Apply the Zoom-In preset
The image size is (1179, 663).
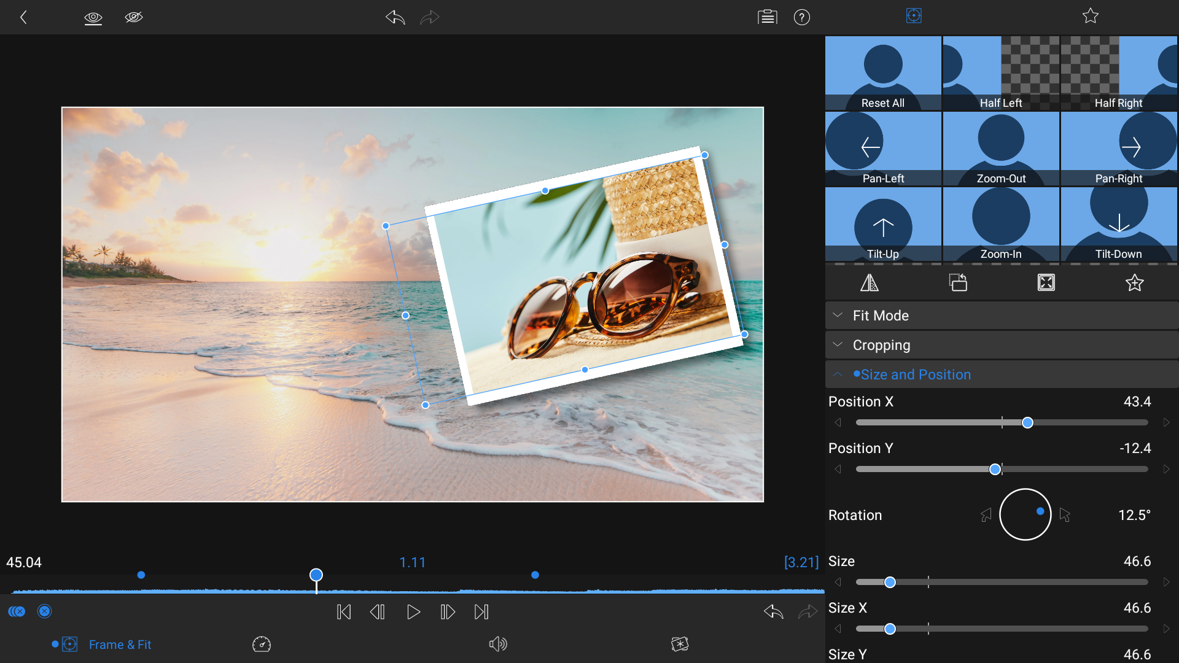click(x=1000, y=224)
